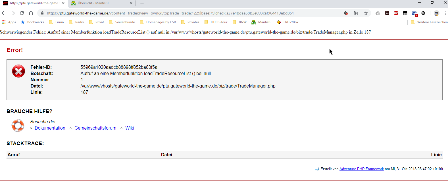Screen dimensions: 448x185
Task: Open the Chrome three-dot menu
Action: coord(445,13)
